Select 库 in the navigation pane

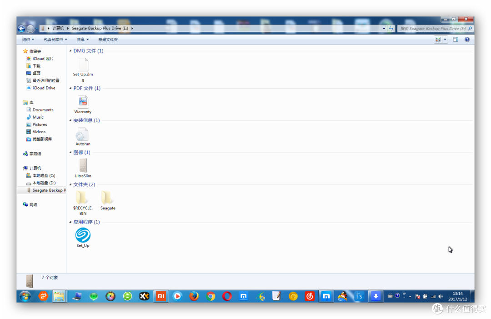(28, 102)
